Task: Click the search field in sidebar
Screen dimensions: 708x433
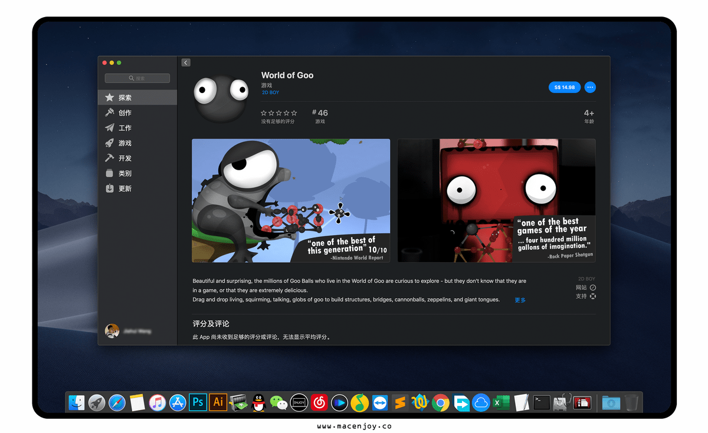Action: [x=137, y=78]
